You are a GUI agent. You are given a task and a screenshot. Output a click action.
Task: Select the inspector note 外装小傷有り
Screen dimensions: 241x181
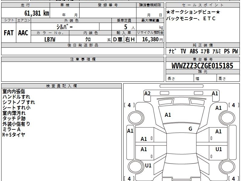16,124
